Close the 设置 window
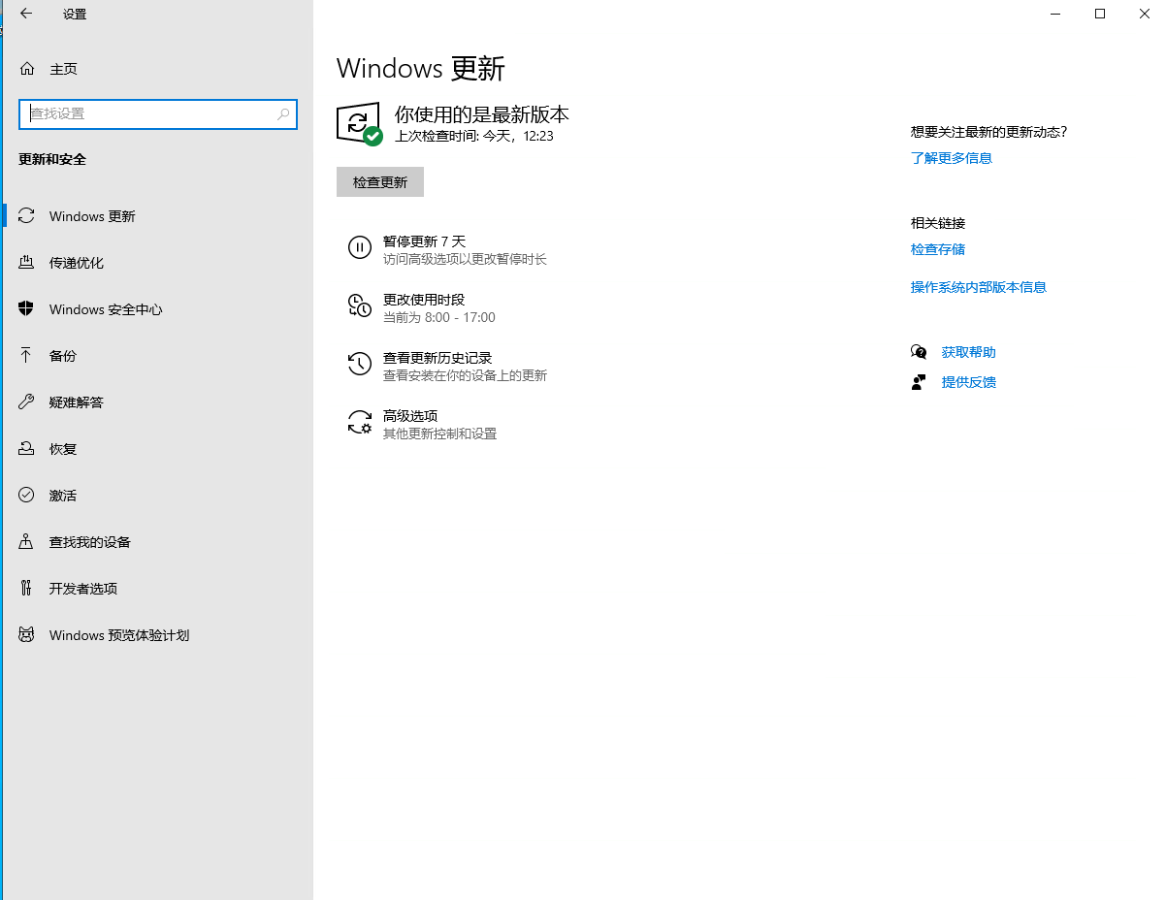This screenshot has height=900, width=1166. (x=1145, y=14)
